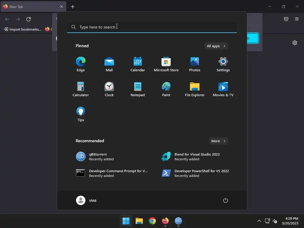This screenshot has height=228, width=304.
Task: Click the Type here to search box
Action: point(152,27)
